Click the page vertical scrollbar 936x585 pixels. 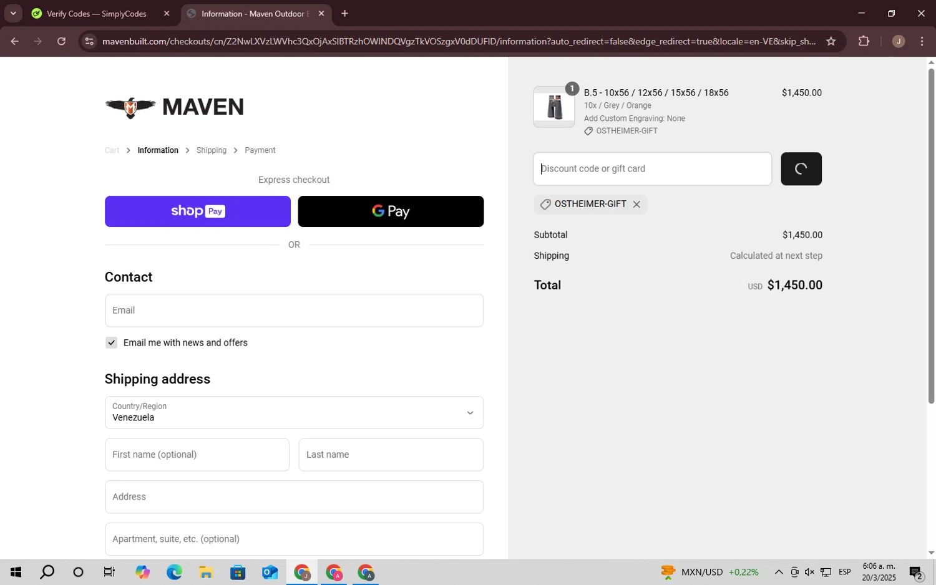click(x=931, y=236)
